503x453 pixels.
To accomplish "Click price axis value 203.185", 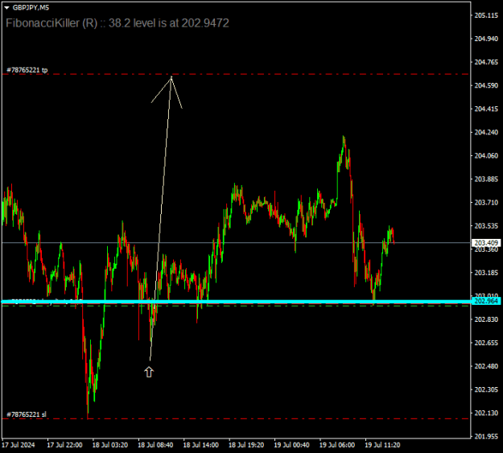I will pos(486,273).
